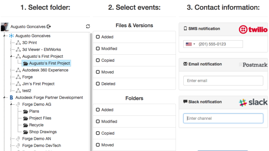This screenshot has width=269, height=151.
Task: Click the sign out icon beside Augusto Goncalves
Action: 49,27
